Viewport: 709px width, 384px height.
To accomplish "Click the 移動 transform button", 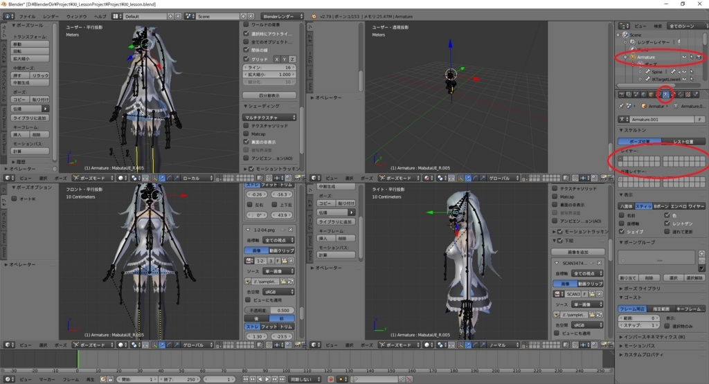I will (x=30, y=44).
